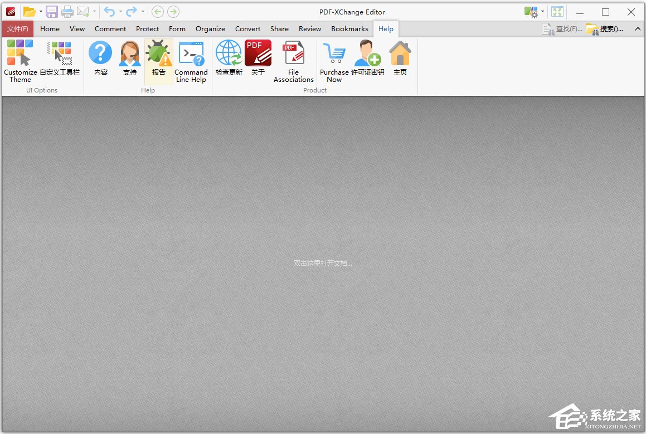Switch to the Bookmarks tab
The width and height of the screenshot is (646, 434).
350,29
